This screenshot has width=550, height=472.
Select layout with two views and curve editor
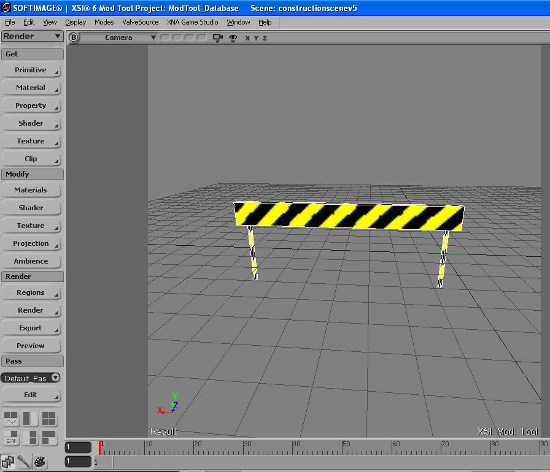click(11, 419)
